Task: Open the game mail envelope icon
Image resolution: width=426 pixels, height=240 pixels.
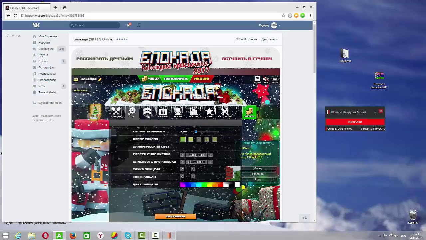Action: [x=76, y=80]
